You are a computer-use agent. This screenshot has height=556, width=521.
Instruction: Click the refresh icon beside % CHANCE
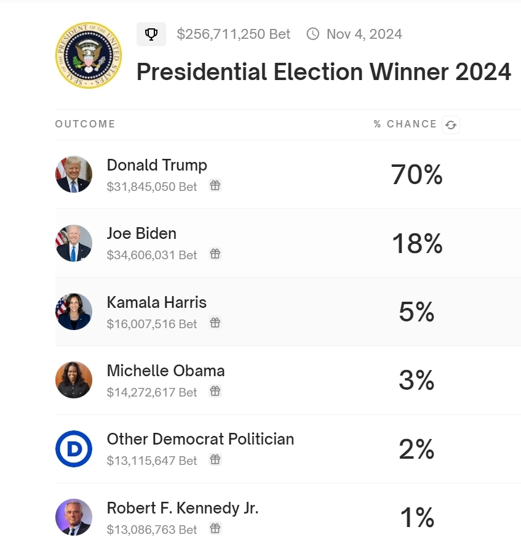[x=451, y=125]
